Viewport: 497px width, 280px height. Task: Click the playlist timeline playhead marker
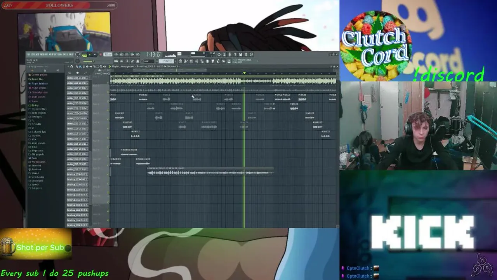pos(244,73)
